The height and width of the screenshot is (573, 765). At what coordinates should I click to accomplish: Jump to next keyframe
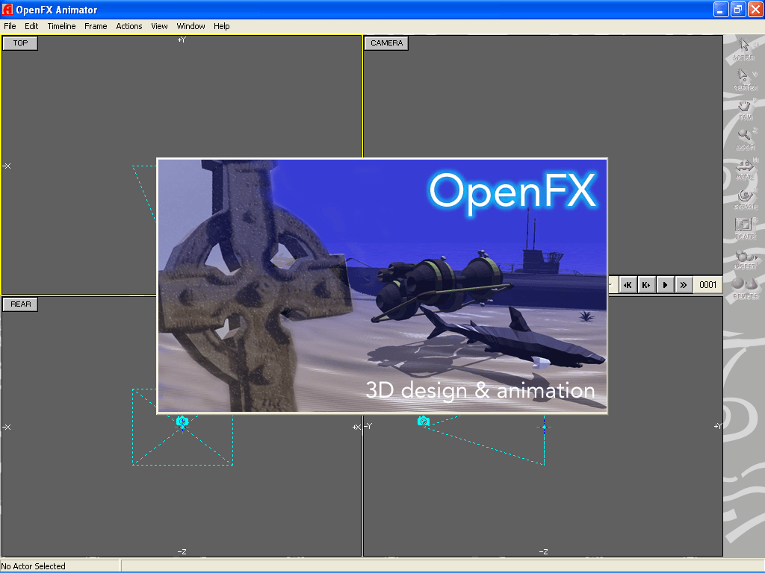point(646,285)
